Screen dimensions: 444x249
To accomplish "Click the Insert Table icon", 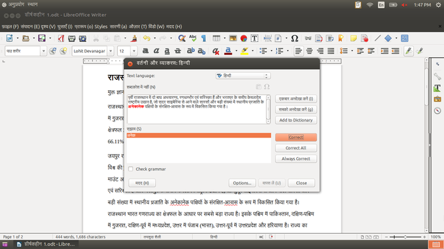I will pos(216,38).
